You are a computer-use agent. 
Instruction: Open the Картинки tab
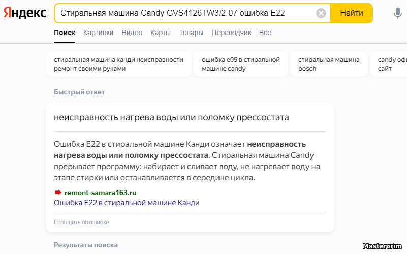click(x=98, y=33)
